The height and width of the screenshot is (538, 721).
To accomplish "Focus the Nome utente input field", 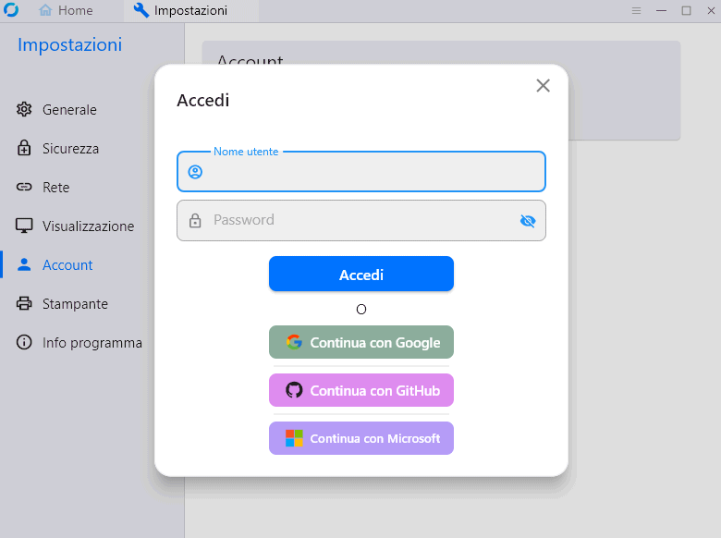I will [361, 172].
